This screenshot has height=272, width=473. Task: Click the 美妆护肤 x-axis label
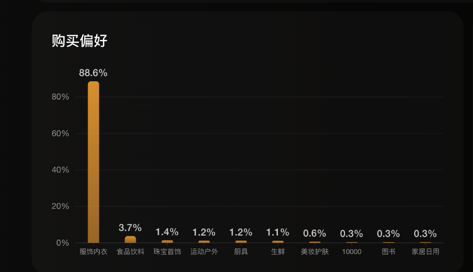point(315,252)
